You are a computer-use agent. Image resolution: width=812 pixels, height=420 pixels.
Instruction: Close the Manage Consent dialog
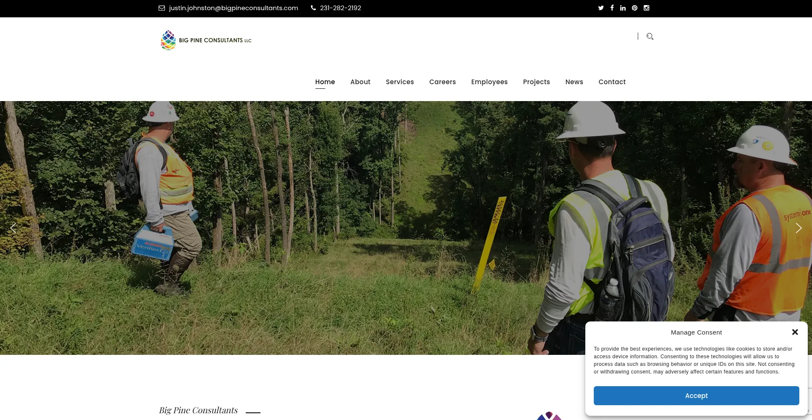[795, 332]
